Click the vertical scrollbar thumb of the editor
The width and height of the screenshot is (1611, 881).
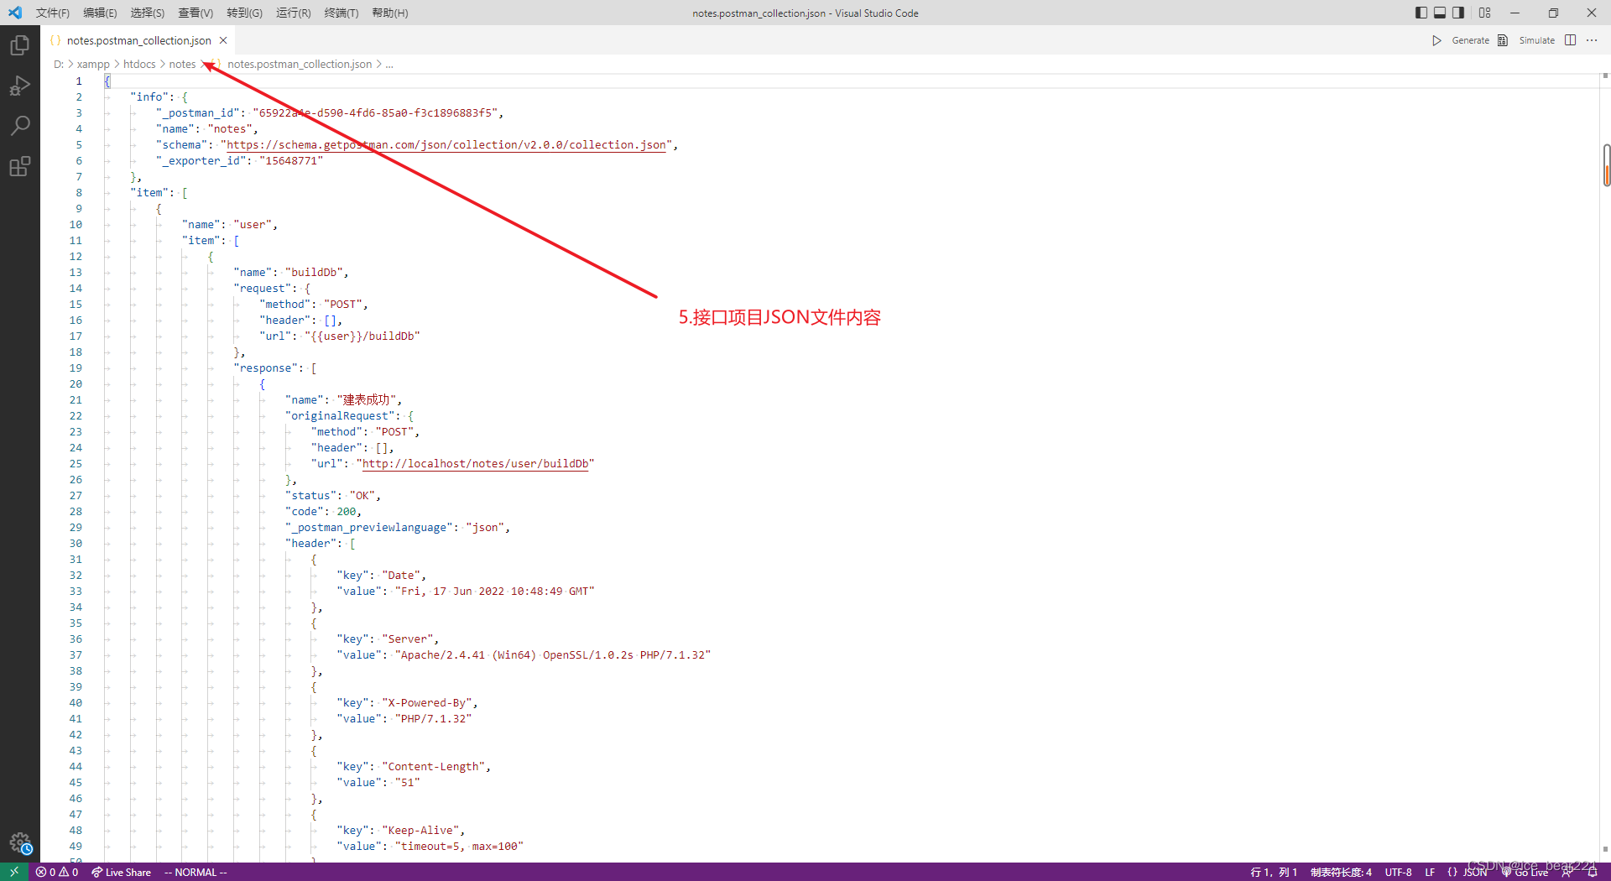[1606, 164]
